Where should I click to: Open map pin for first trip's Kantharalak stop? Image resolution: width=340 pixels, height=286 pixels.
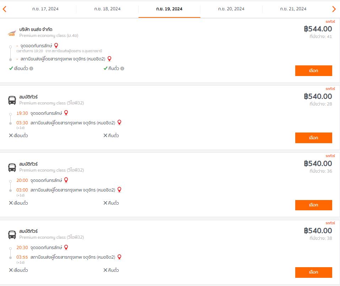[56, 45]
